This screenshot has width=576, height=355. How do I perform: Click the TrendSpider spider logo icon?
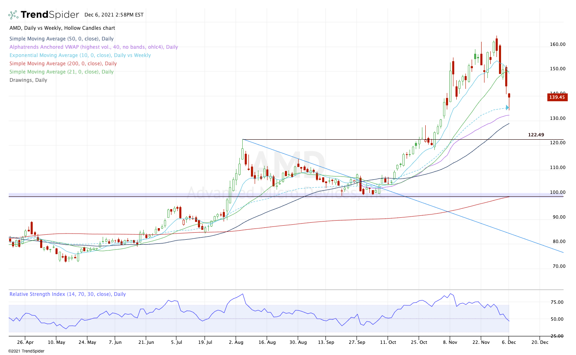(13, 15)
